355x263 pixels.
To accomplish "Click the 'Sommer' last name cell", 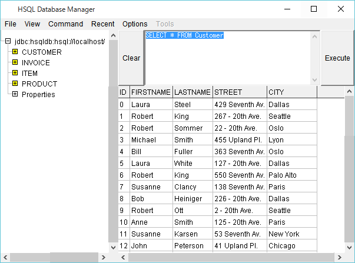I will coord(193,128).
